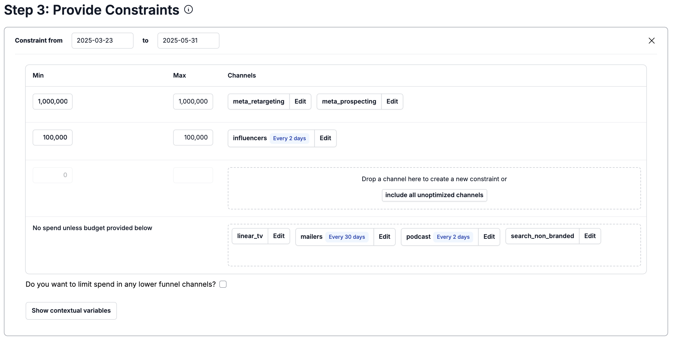The height and width of the screenshot is (341, 674).
Task: Open the constraint end date field
Action: 188,41
